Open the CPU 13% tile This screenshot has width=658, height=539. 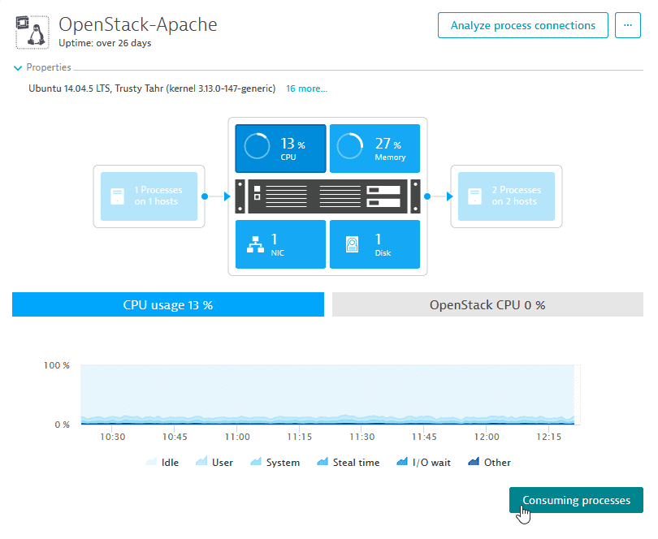(280, 149)
